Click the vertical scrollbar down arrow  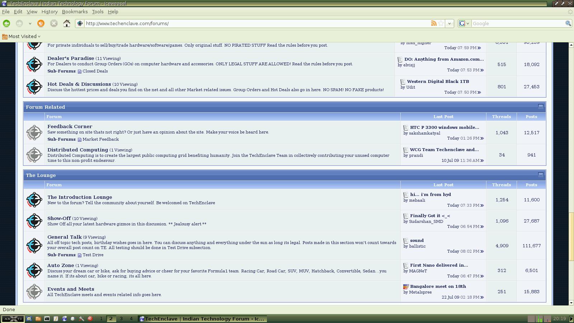coord(571,303)
